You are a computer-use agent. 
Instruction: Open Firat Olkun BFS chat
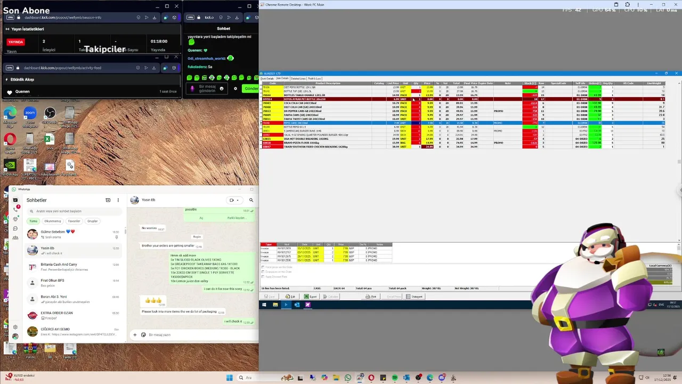75,283
